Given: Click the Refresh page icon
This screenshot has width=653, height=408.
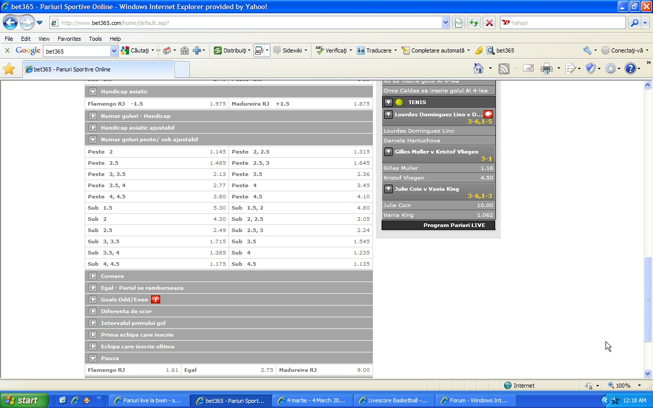Looking at the screenshot, I should pyautogui.click(x=474, y=22).
